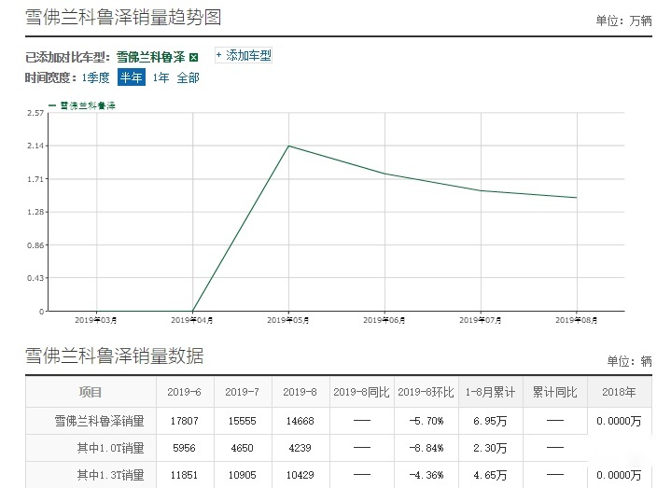Click the 2019-8同比 column header
Viewport: 671px width, 488px height.
(x=361, y=392)
